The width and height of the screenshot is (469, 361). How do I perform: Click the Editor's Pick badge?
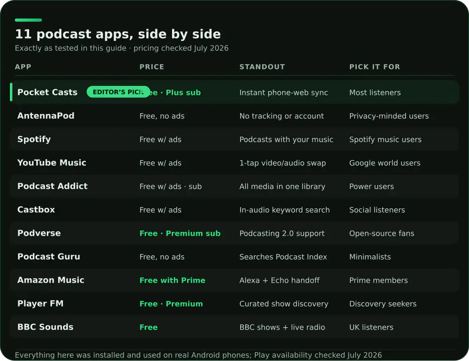point(118,92)
